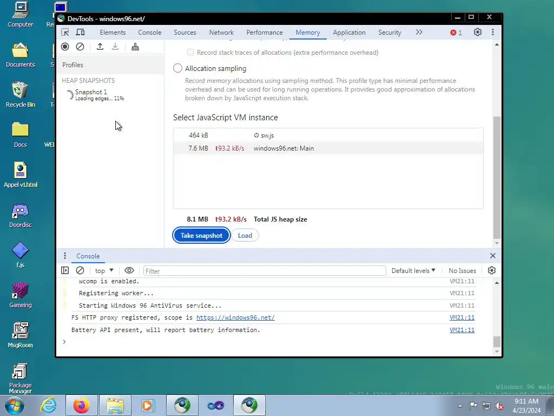This screenshot has width=554, height=416.
Task: Click the console Filter input field
Action: (265, 271)
